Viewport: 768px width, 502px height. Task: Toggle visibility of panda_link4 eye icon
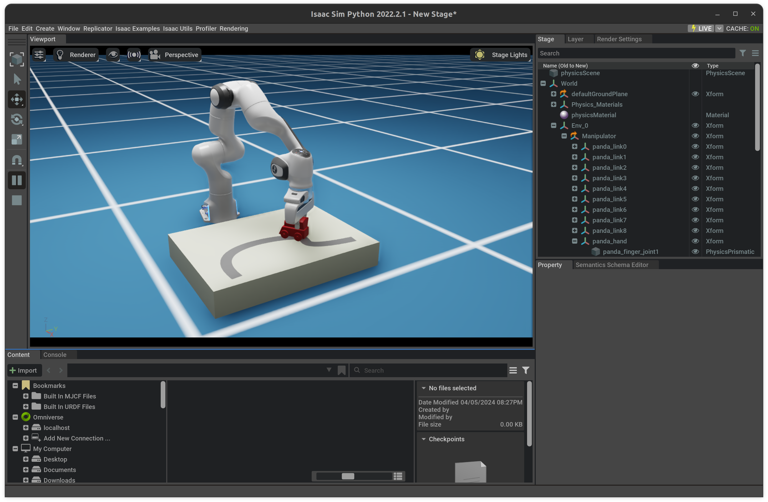point(695,188)
